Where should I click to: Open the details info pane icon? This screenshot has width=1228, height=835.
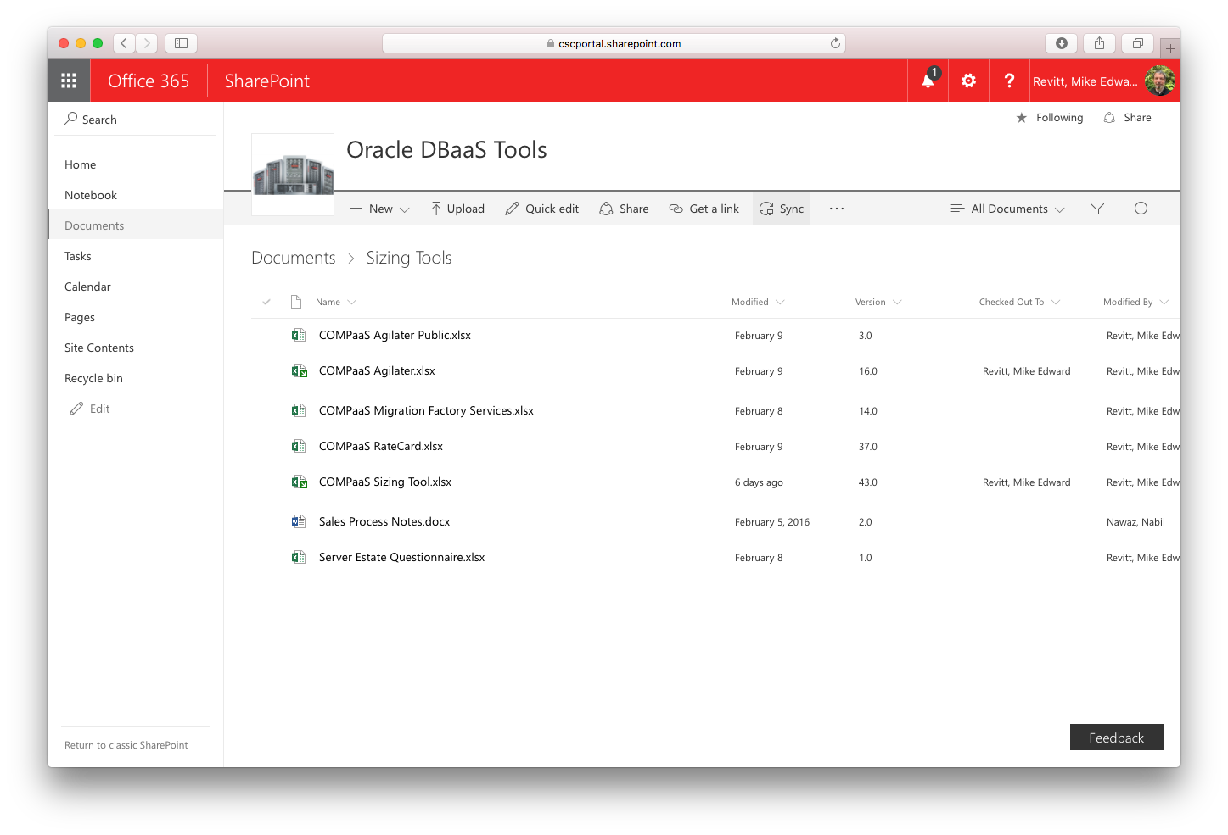click(x=1141, y=209)
